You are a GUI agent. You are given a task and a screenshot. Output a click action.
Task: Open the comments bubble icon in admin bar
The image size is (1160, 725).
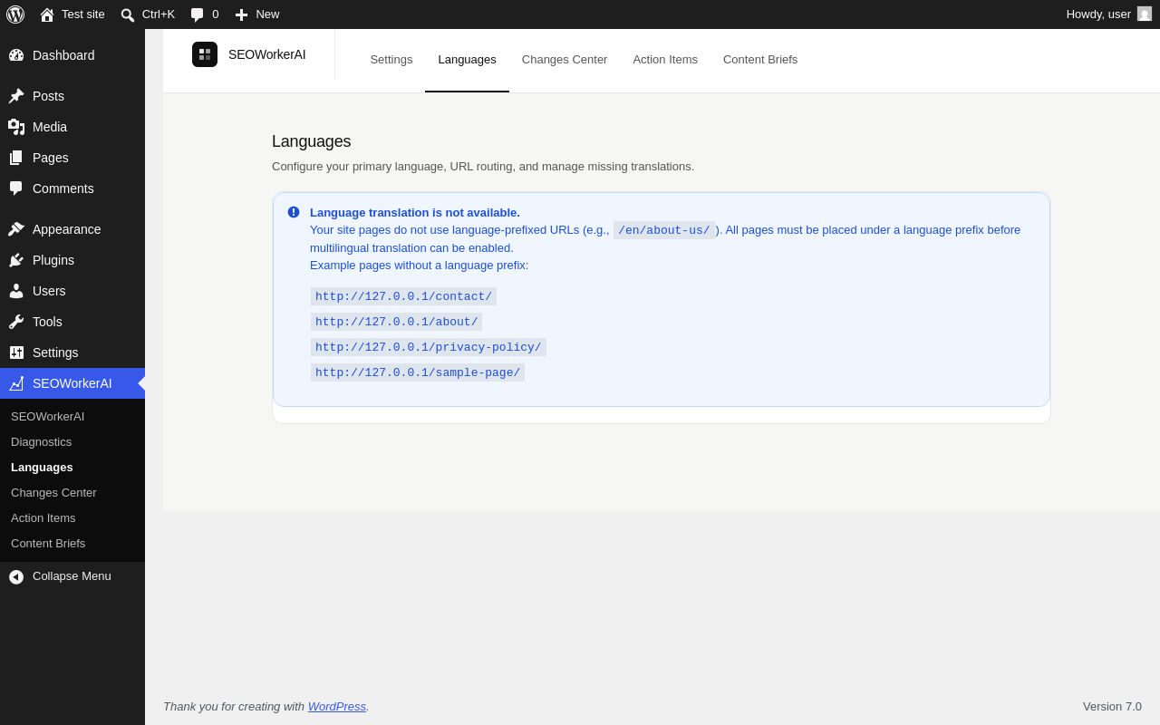click(x=198, y=14)
